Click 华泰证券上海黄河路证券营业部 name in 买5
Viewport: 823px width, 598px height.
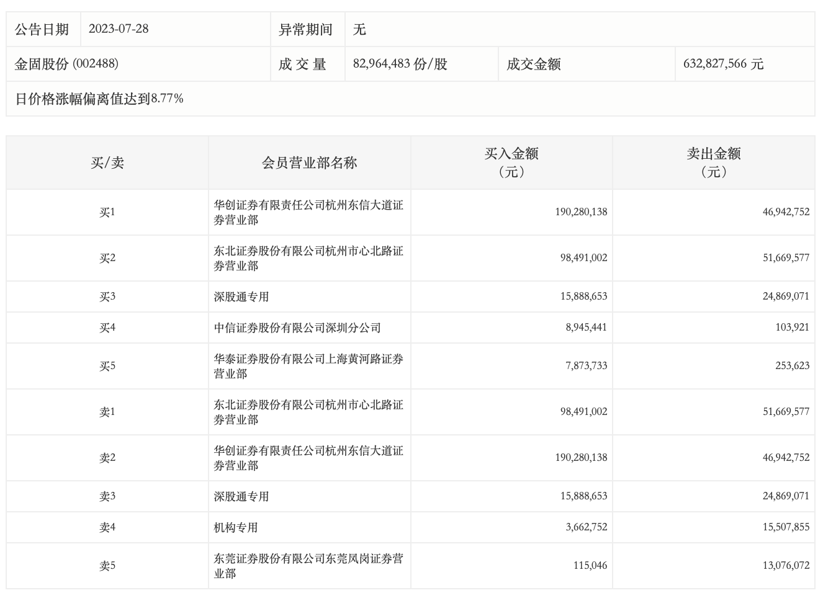coord(308,366)
